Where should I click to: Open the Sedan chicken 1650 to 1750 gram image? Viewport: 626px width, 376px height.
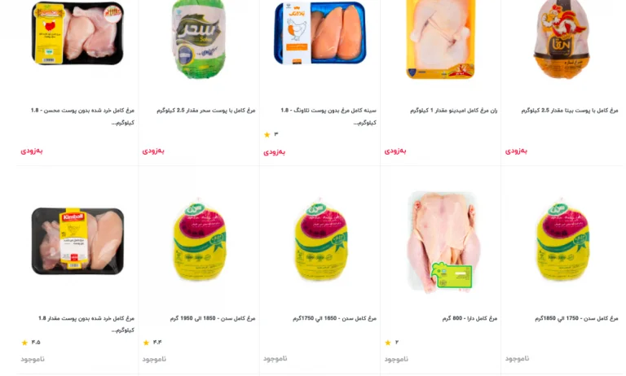320,239
